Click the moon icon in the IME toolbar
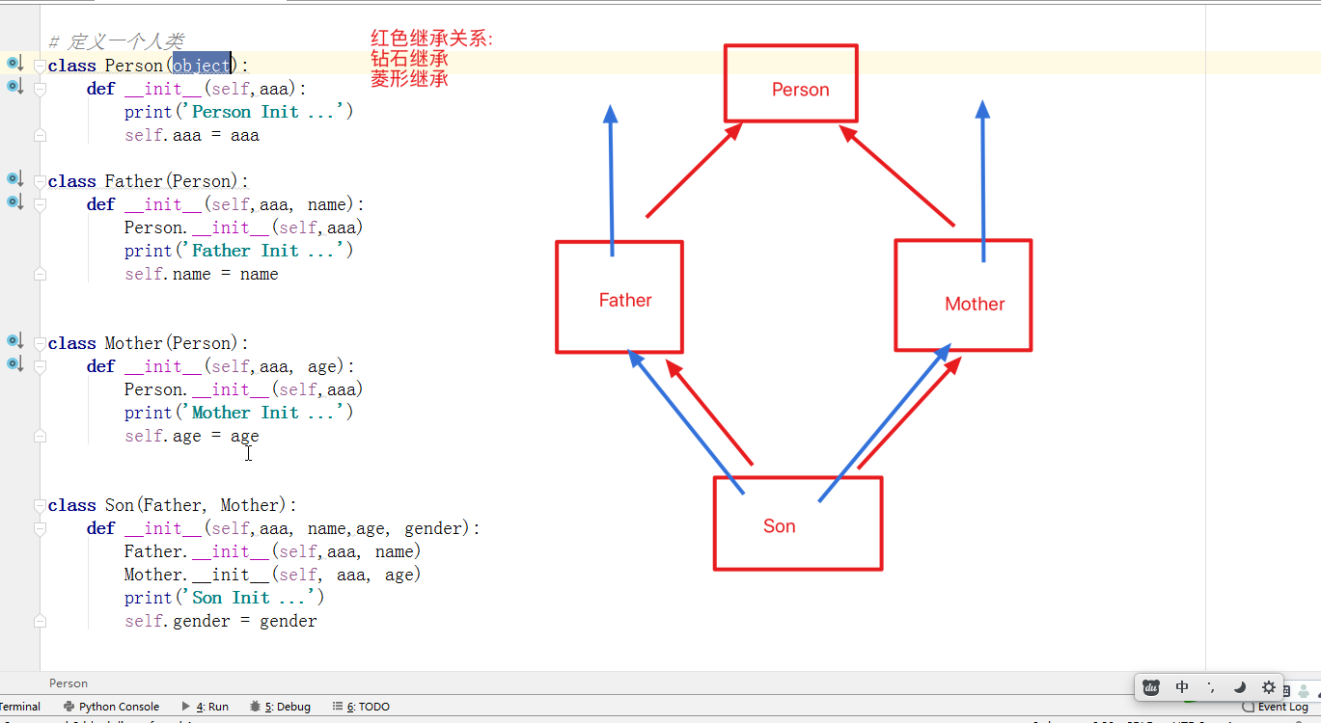Screen dimensions: 1321x723 pyautogui.click(x=1240, y=687)
